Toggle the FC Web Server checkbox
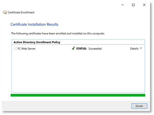The image size is (154, 115). (x=15, y=49)
